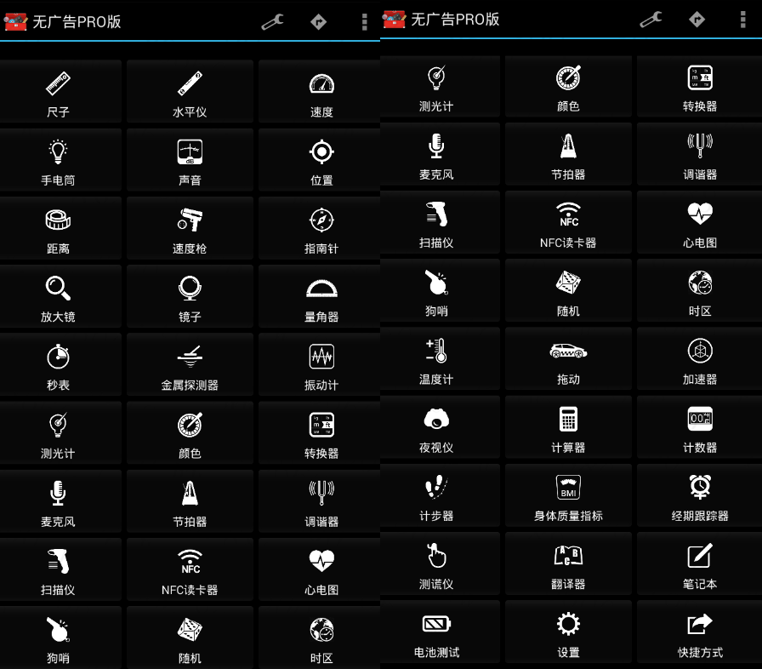
Task: Select the 指南针 compass tool
Action: tap(321, 228)
